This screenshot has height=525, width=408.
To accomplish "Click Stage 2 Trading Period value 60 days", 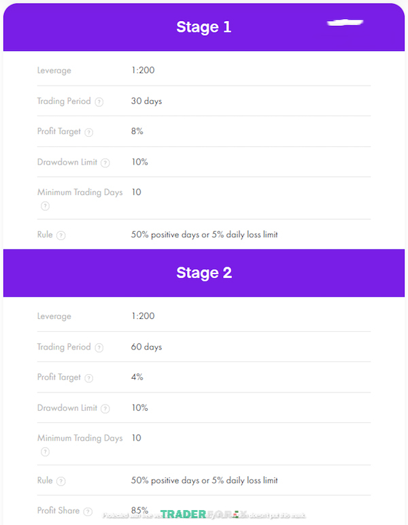I will click(147, 347).
